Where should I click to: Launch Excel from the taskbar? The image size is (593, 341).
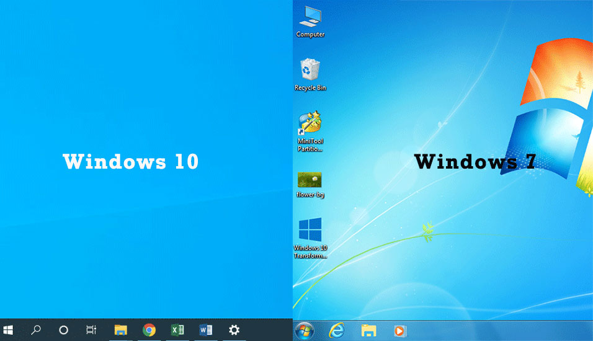[177, 330]
